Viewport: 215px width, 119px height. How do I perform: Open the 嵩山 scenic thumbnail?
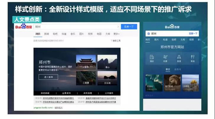pyautogui.click(x=107, y=62)
